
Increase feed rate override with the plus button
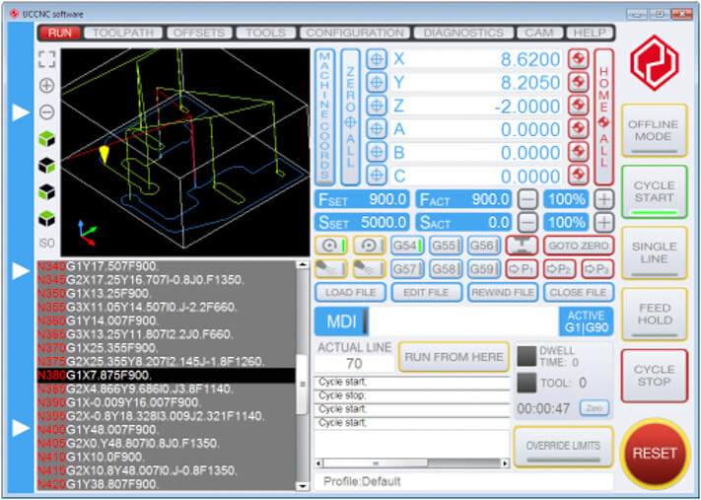pos(603,199)
